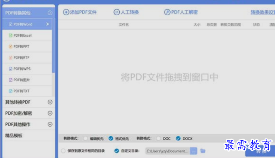Open PDF转图片 conversion
Screen dimensions: 275x158
pyautogui.click(x=27, y=80)
